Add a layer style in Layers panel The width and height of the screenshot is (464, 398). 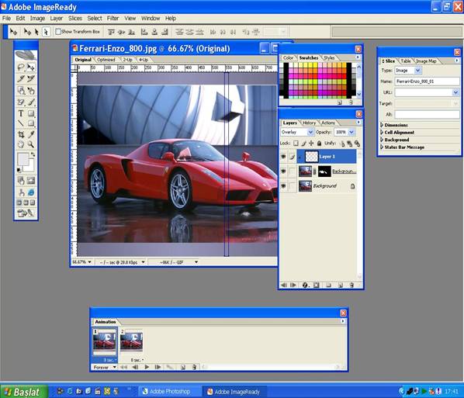pos(305,285)
